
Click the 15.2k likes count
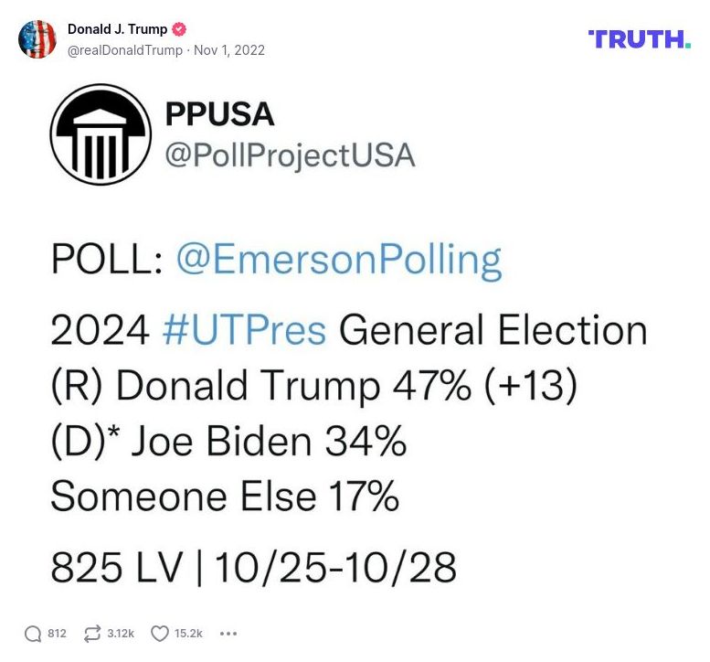coord(189,634)
